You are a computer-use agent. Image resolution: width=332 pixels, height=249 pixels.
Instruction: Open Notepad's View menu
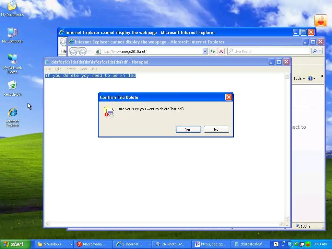[x=83, y=69]
